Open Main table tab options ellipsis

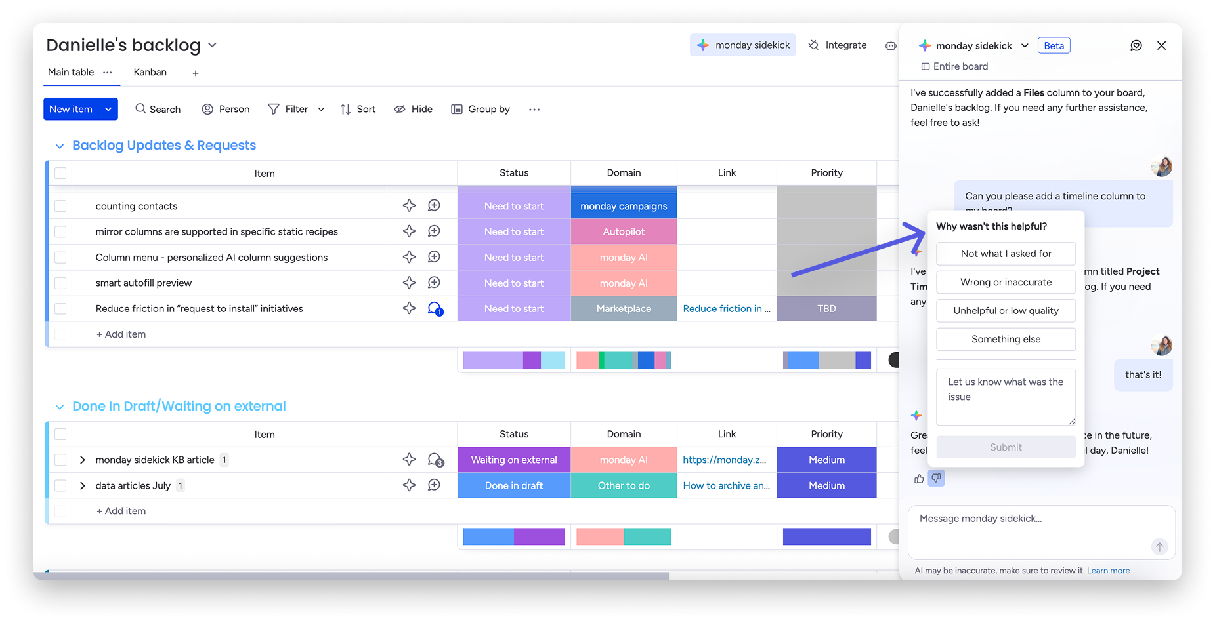click(108, 73)
